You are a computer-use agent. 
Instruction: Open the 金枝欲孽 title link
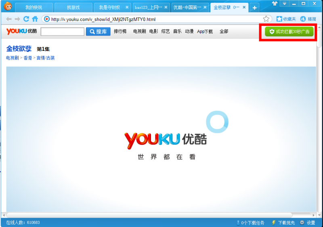pyautogui.click(x=19, y=49)
